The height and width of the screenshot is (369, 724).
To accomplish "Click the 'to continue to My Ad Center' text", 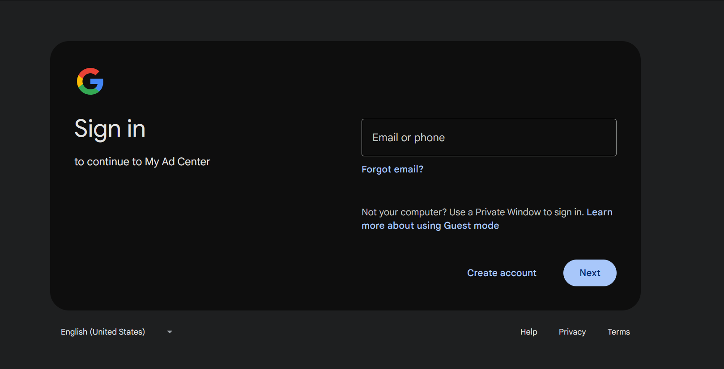I will click(142, 162).
